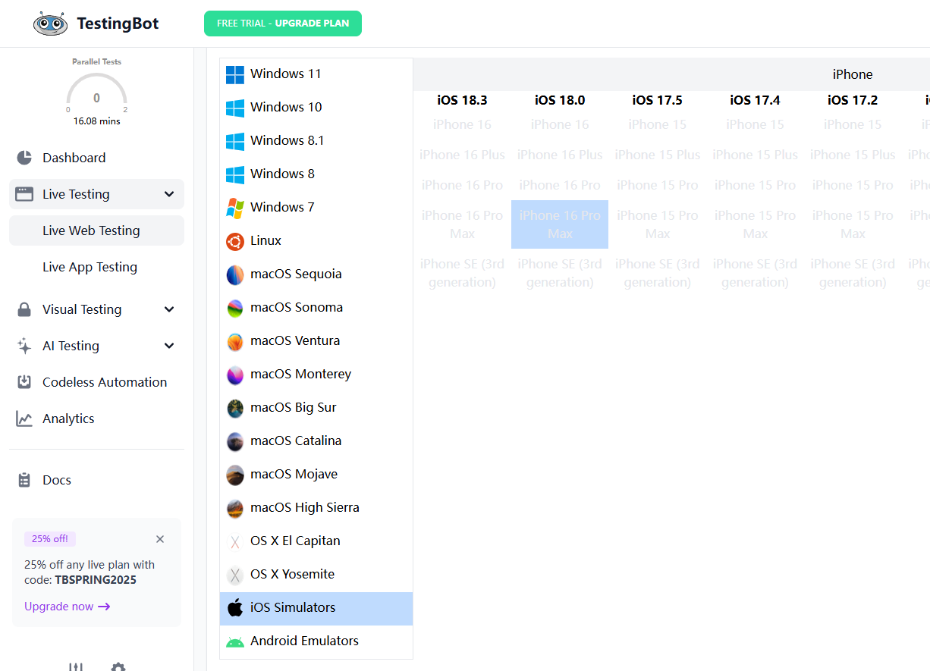Select iPhone 15 under iOS 17.2

pyautogui.click(x=853, y=124)
